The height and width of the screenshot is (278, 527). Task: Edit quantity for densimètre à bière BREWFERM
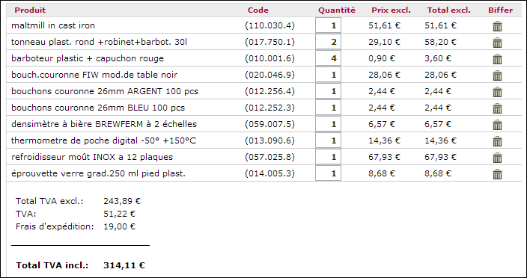pyautogui.click(x=328, y=124)
